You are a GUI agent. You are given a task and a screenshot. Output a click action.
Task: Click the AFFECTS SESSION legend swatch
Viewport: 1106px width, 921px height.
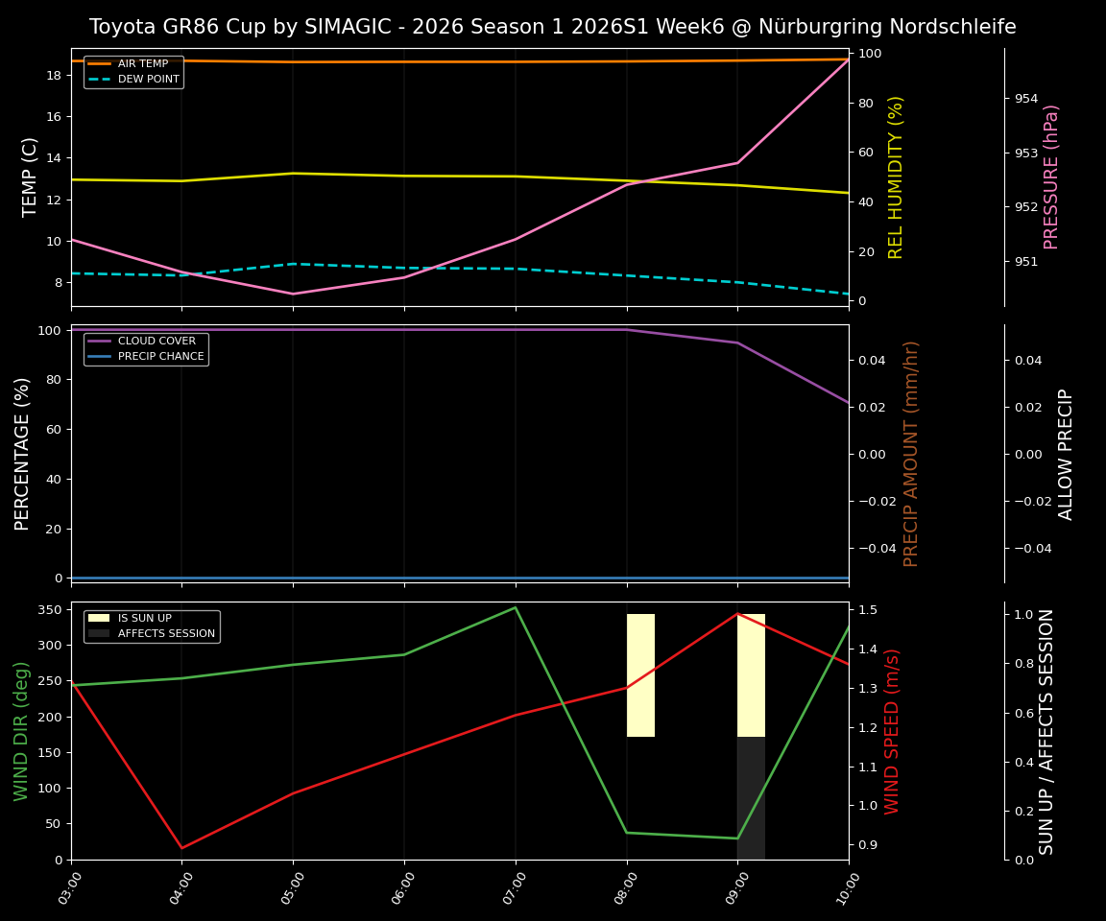pos(101,634)
